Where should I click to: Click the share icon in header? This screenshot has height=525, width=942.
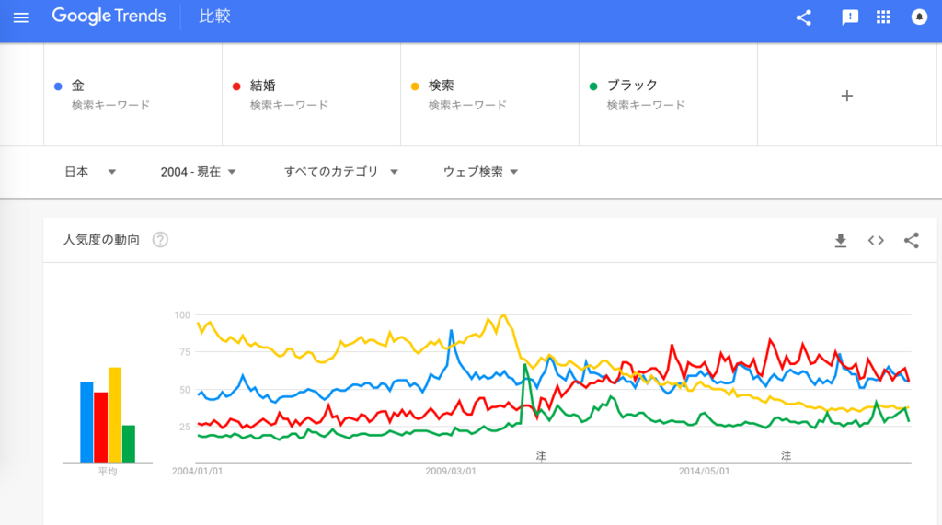click(x=804, y=17)
